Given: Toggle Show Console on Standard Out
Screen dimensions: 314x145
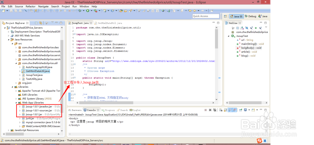Looking at the screenshot, I should (230, 110).
